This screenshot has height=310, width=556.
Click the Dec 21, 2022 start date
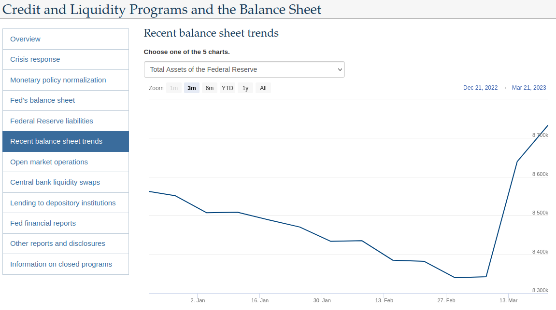(480, 88)
